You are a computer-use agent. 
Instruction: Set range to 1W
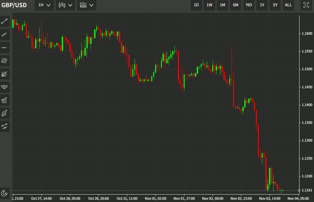coord(209,5)
